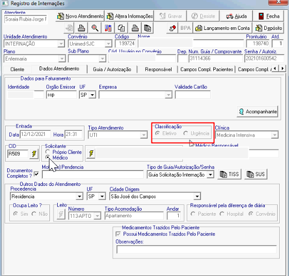Select the Urgência radio button
Screen dimensions: 289x276
pyautogui.click(x=185, y=133)
